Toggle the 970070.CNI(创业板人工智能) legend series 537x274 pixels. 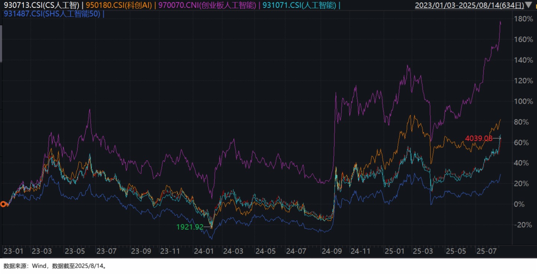point(208,6)
